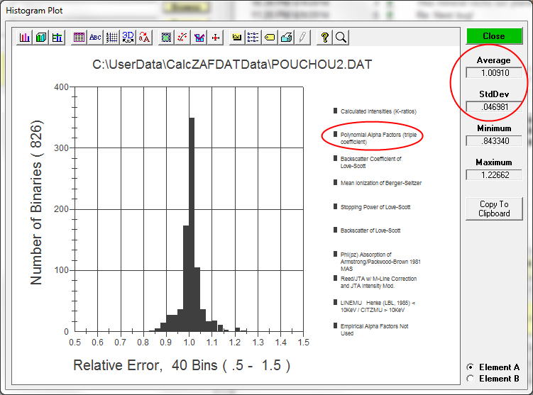Viewport: 533px width, 395px height.
Task: Click the Maximum value field
Action: click(493, 175)
